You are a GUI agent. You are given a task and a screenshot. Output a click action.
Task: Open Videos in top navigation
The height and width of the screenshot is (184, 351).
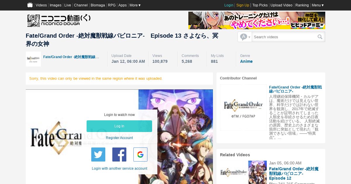tap(41, 5)
